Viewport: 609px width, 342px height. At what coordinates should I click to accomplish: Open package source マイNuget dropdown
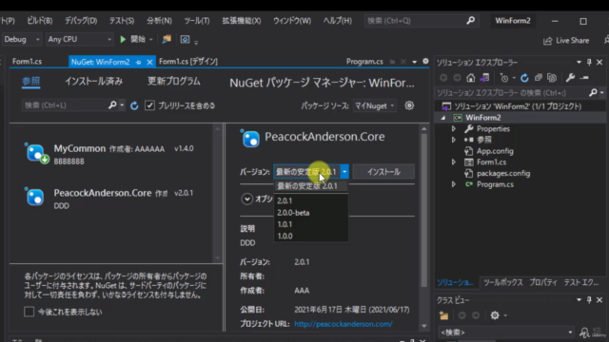pos(374,105)
